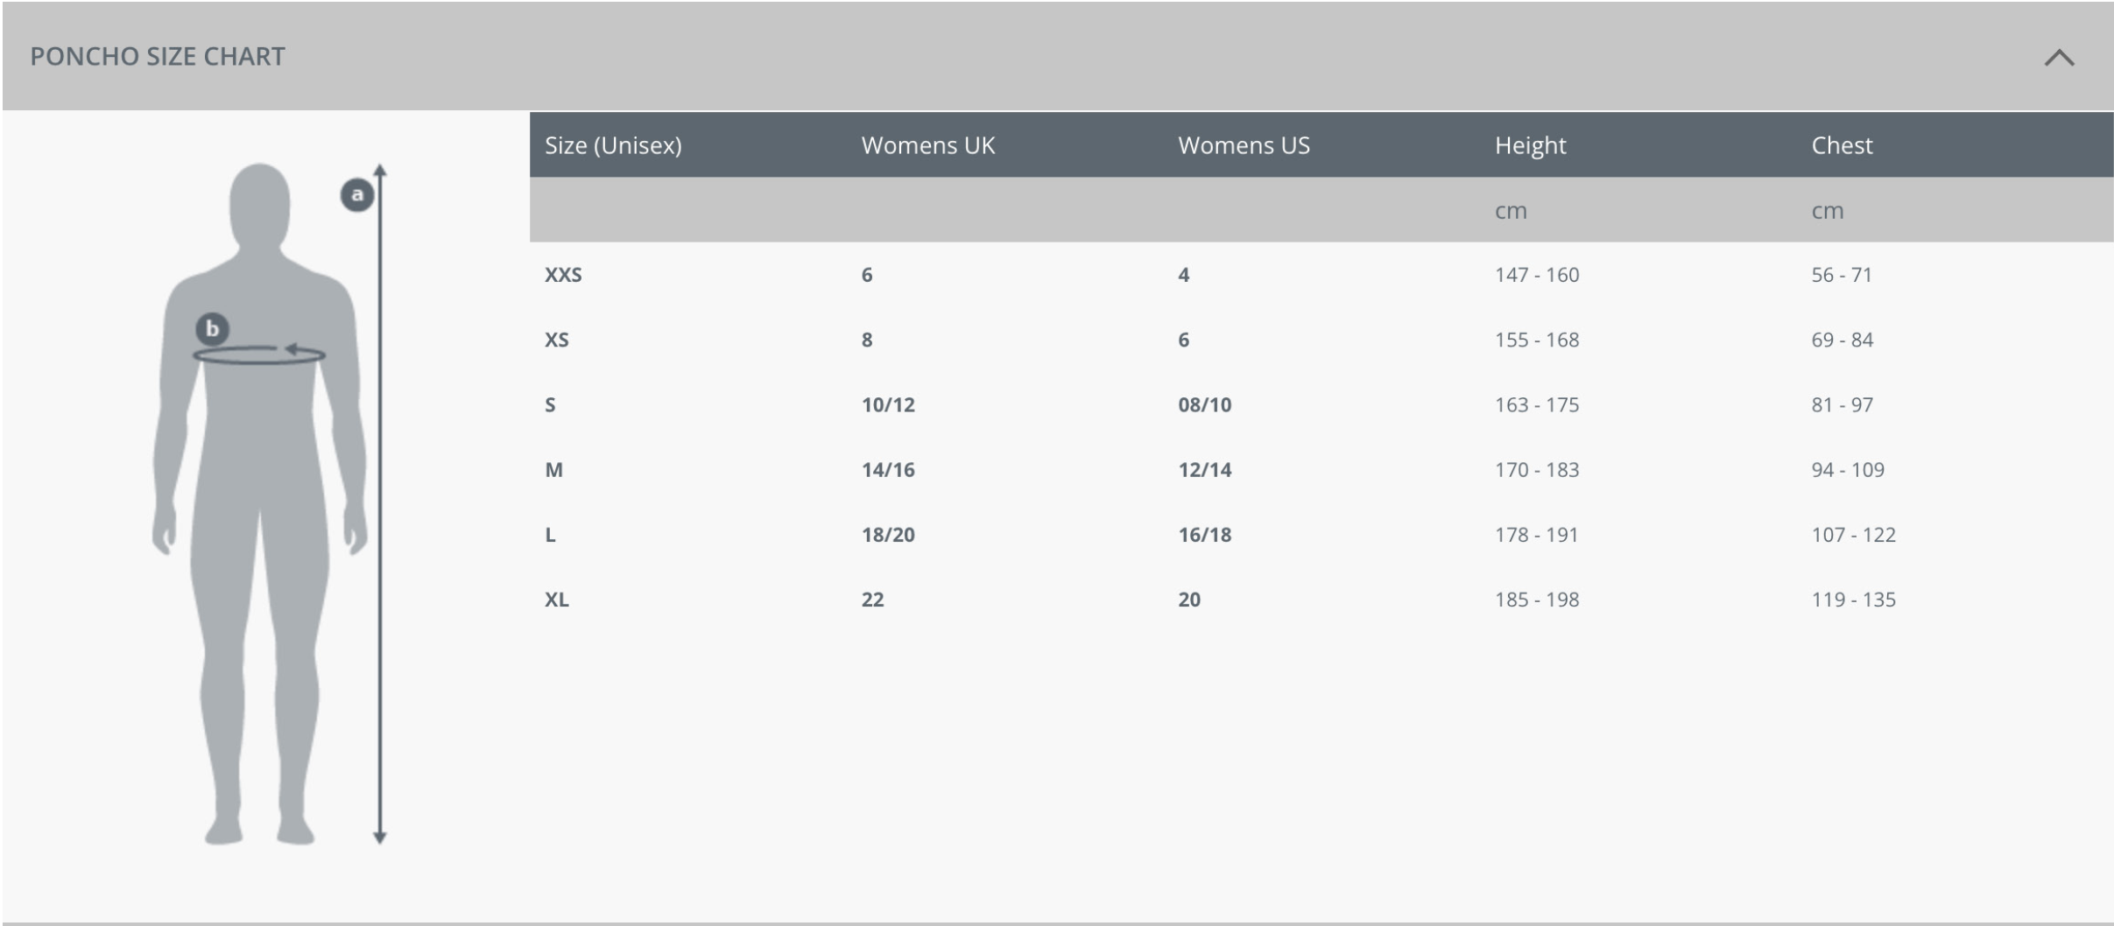Viewport: 2114px width, 926px height.
Task: Click Womens US value 12/14
Action: pos(1205,470)
